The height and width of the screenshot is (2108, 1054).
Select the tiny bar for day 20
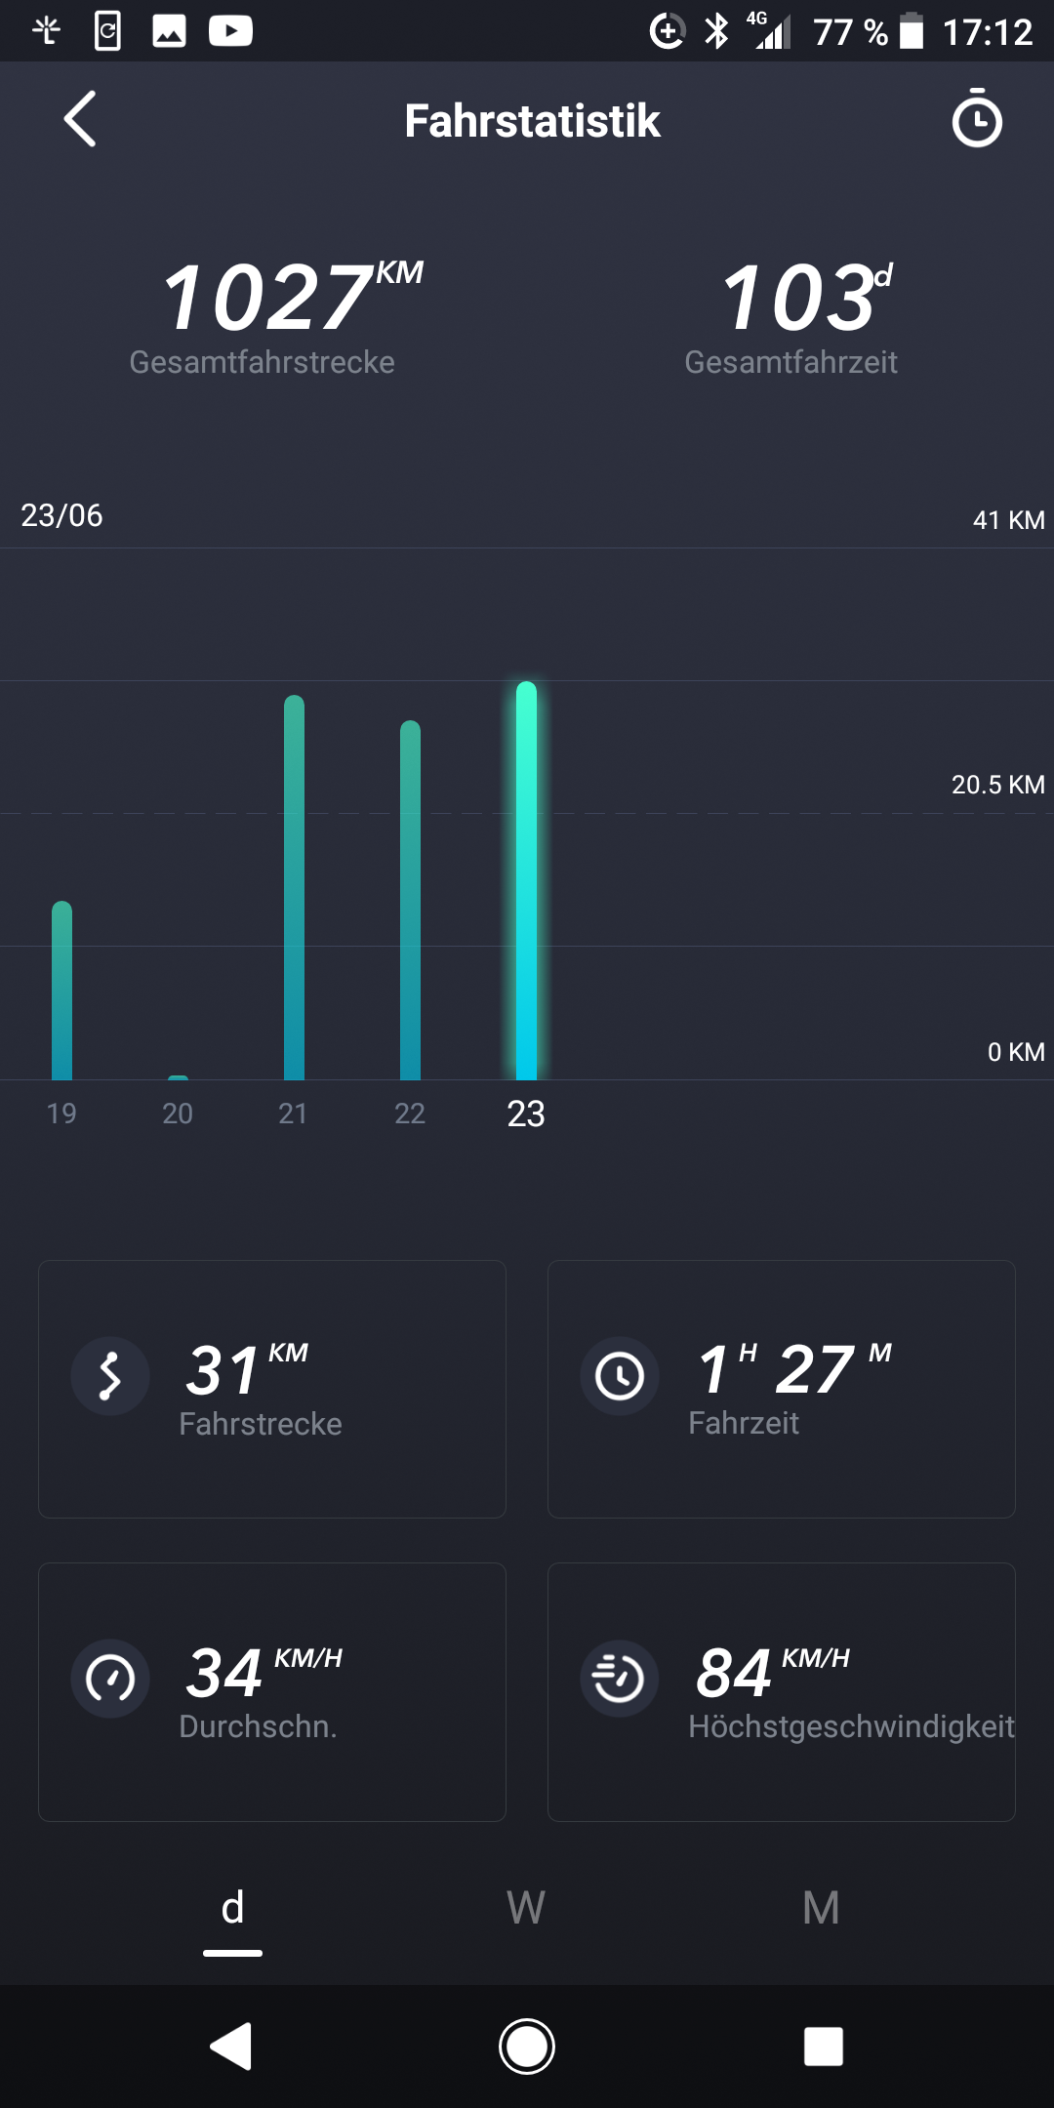178,1076
